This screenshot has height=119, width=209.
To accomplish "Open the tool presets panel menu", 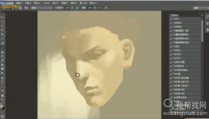I will 202,15.
